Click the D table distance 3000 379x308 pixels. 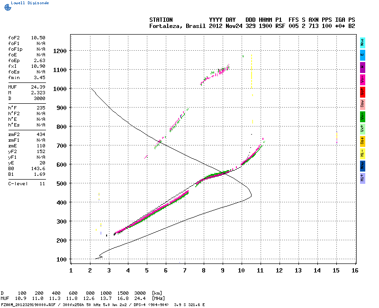click(x=140, y=293)
